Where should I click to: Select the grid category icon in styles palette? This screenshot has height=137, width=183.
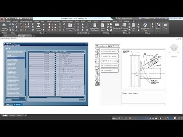(97, 64)
